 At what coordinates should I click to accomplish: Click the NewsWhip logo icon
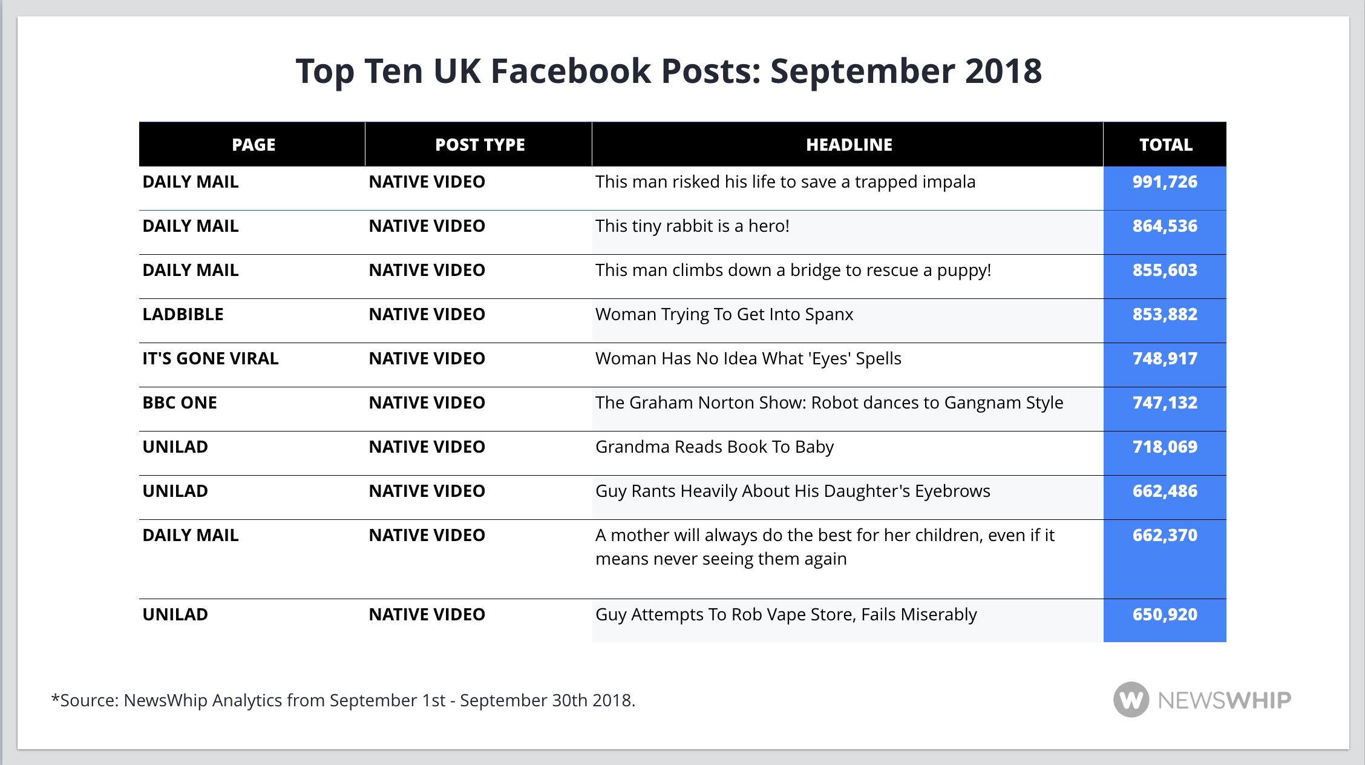[x=1130, y=700]
